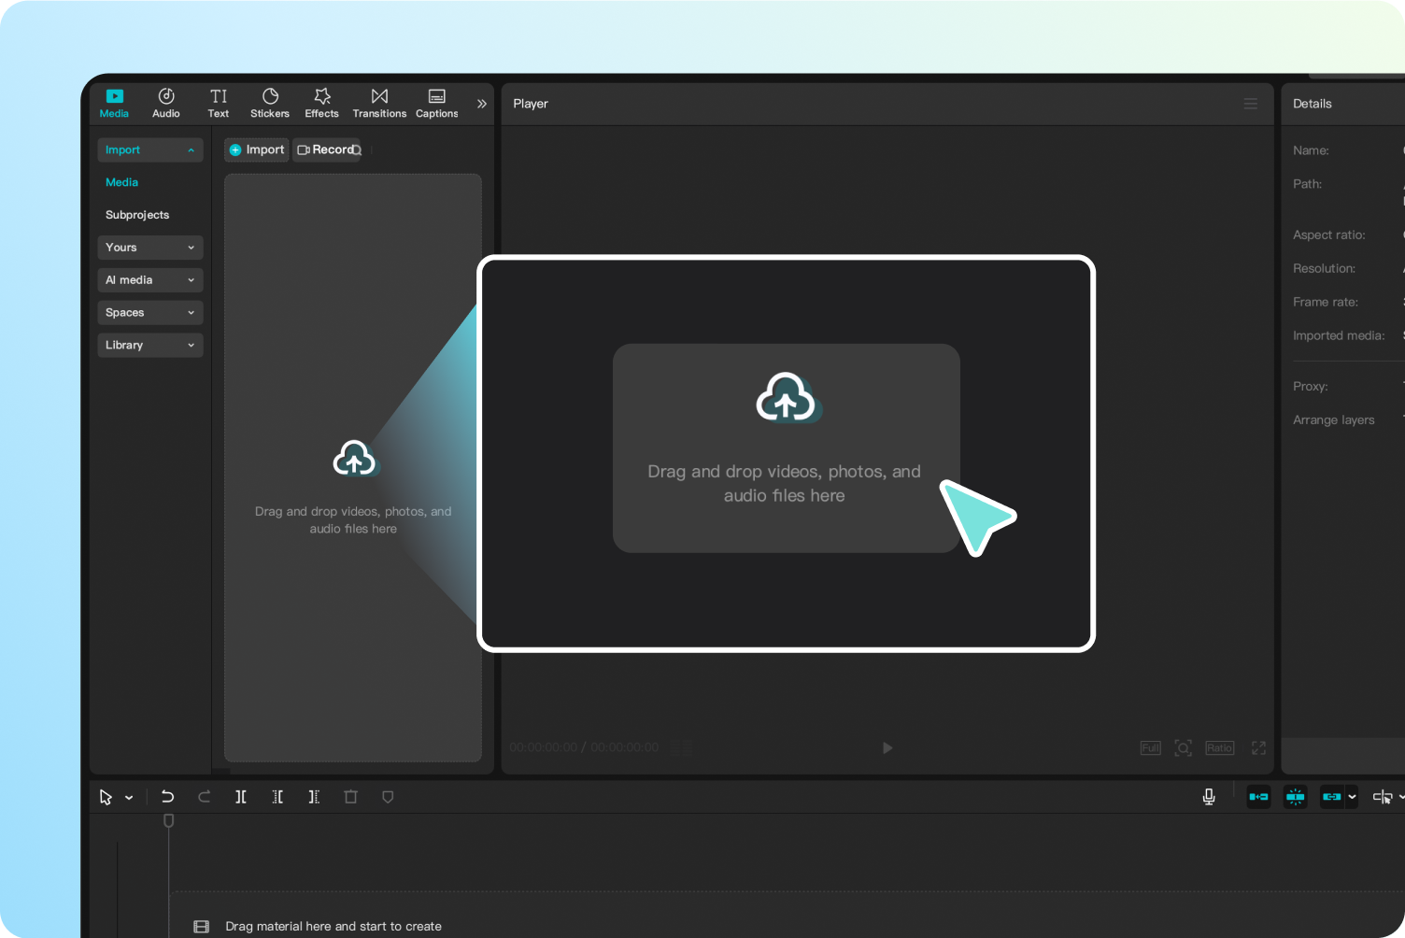Click the "Proxy:" label in Details

1311,387
